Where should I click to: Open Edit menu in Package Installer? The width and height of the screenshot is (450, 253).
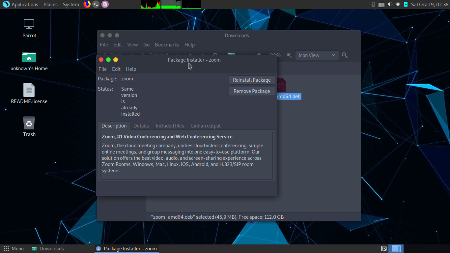pos(116,69)
